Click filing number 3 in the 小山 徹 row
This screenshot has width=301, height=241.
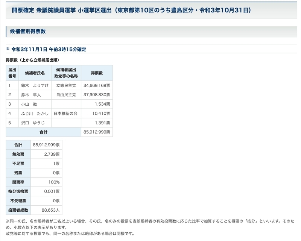[10, 104]
